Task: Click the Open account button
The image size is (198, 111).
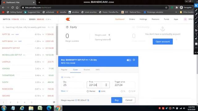Action: tap(163, 42)
